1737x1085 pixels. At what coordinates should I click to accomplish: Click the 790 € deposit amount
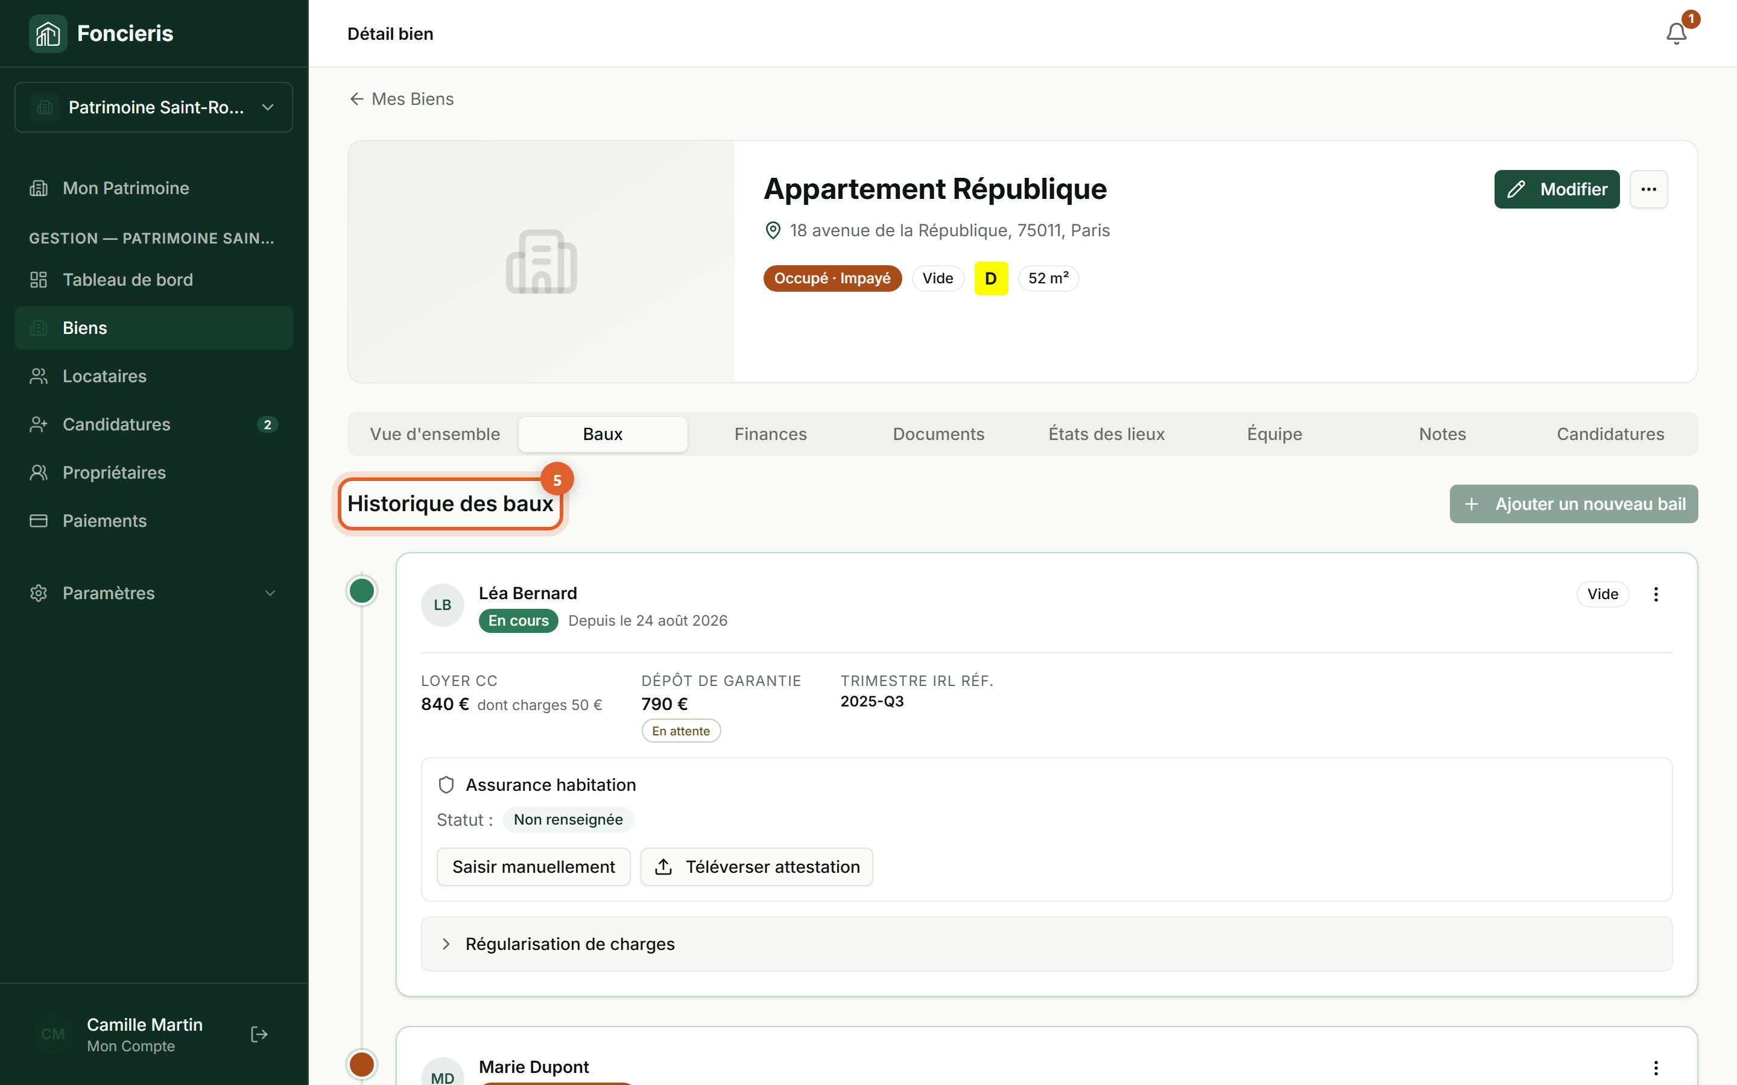(665, 704)
